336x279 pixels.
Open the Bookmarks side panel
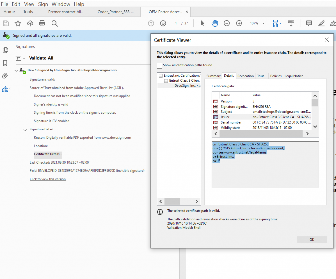click(5, 63)
